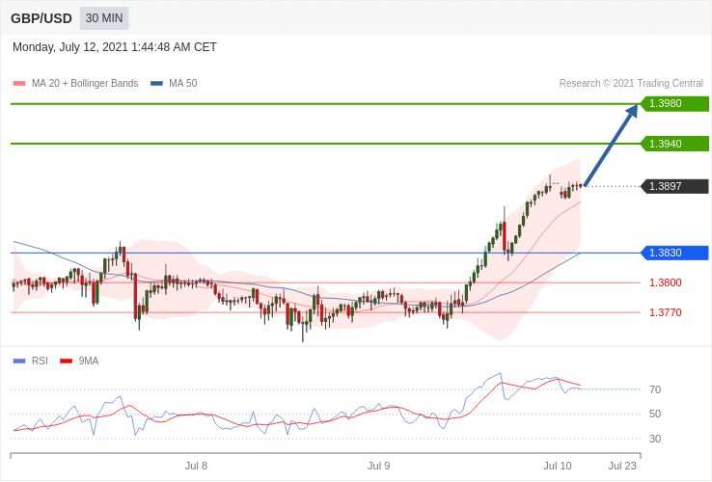Click the blue 1.3830 pivot price tag
This screenshot has width=712, height=482.
[x=675, y=253]
